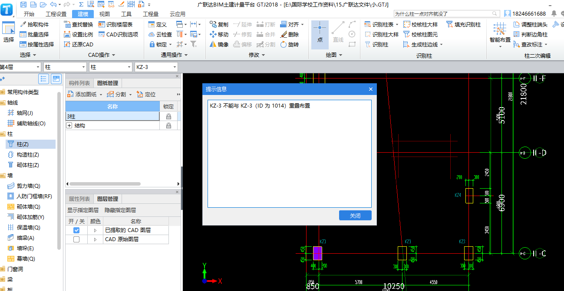The width and height of the screenshot is (564, 291).
Task: Open the large 选择 select tool
Action: (9, 33)
